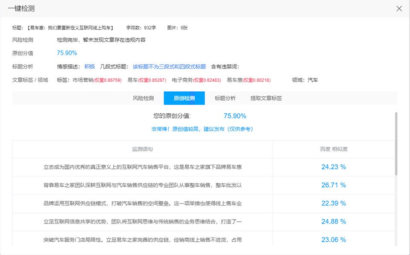Select sentence starting 突破汽车服务门店局限性
Image resolution: width=410 pixels, height=255 pixels.
point(143,240)
